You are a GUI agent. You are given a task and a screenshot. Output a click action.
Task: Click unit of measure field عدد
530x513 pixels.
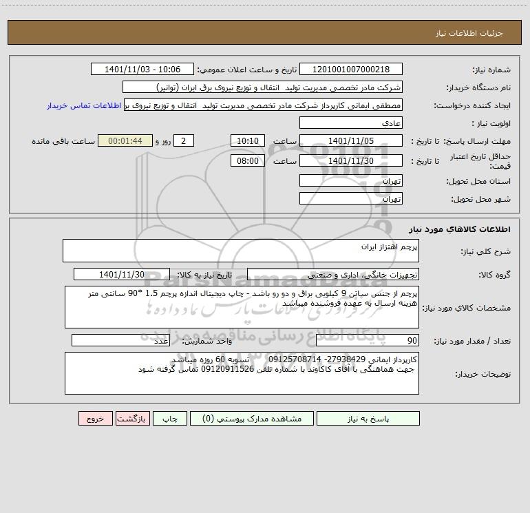(x=120, y=341)
